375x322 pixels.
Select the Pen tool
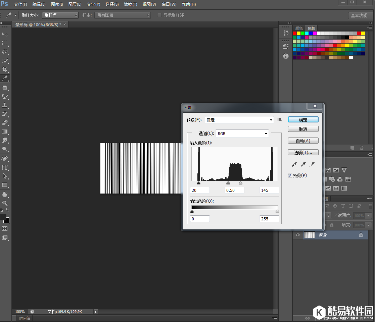[5, 158]
